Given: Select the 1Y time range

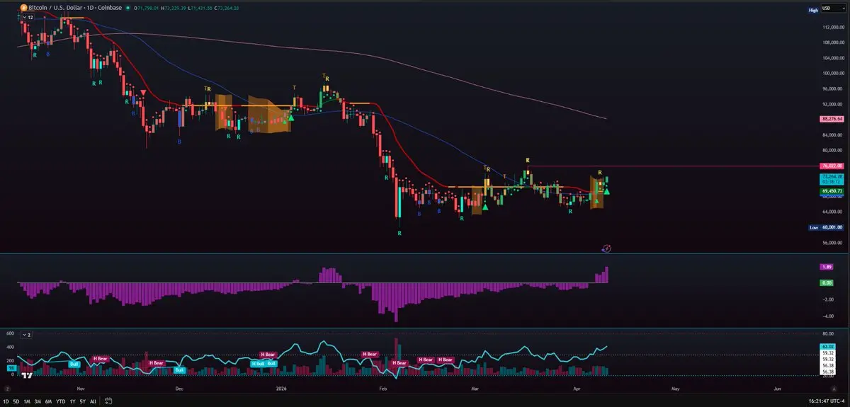Looking at the screenshot, I should [72, 401].
